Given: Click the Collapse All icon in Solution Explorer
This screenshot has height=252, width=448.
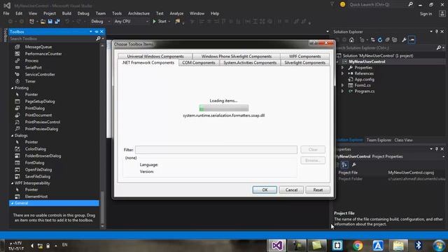Looking at the screenshot, I should tap(387, 40).
